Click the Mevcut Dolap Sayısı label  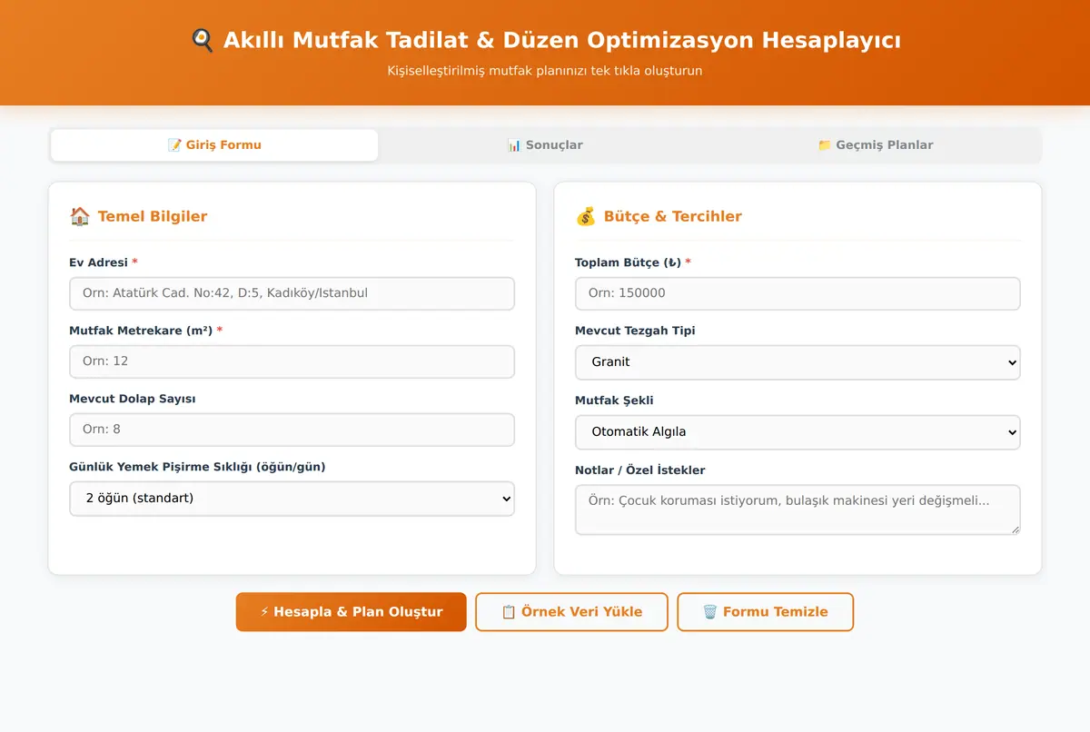click(133, 399)
